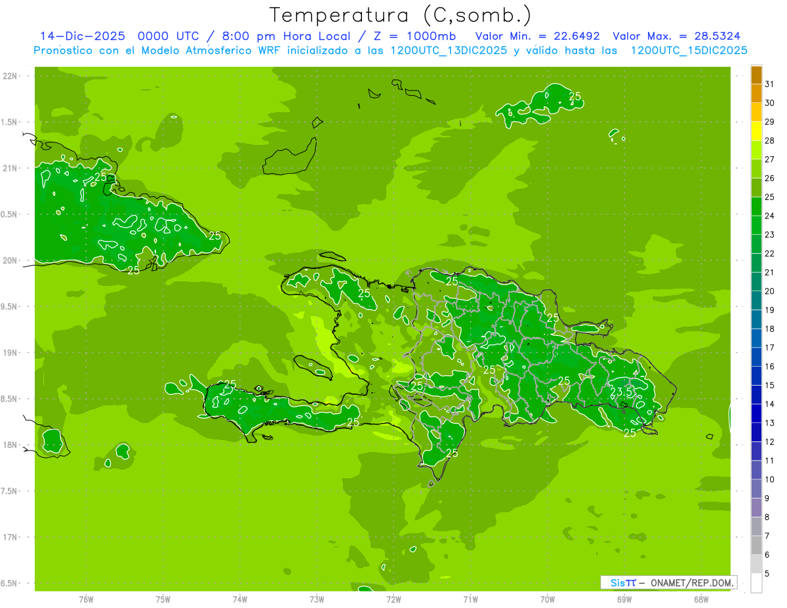Click the "70W" longitude label
This screenshot has height=608, width=787.
[548, 599]
